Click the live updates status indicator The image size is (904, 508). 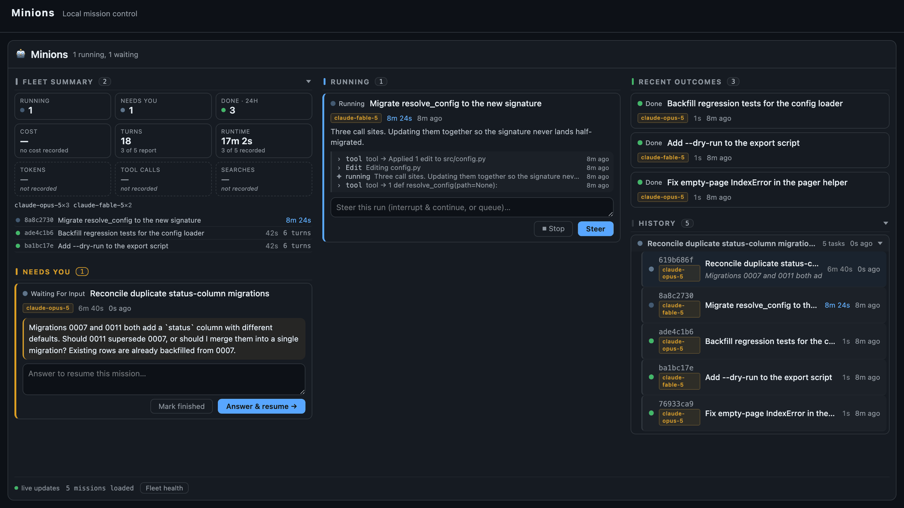coord(37,488)
